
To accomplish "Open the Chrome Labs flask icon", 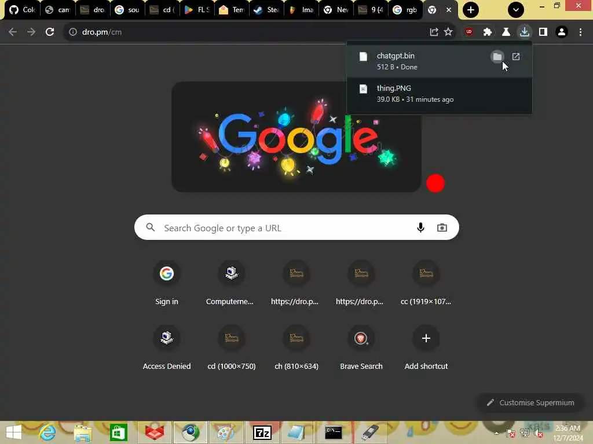I will point(506,32).
